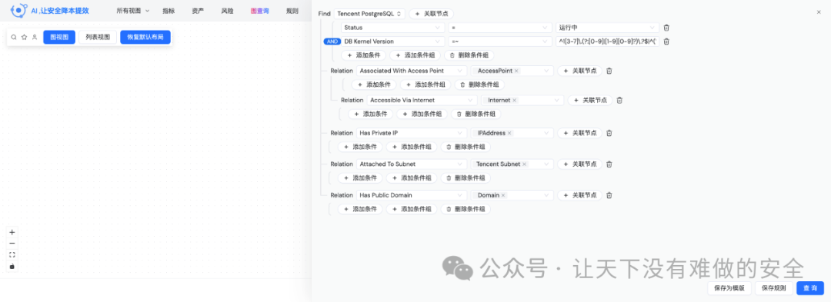Image resolution: width=831 pixels, height=302 pixels.
Task: Switch to 列表视图 list view
Action: (x=98, y=37)
